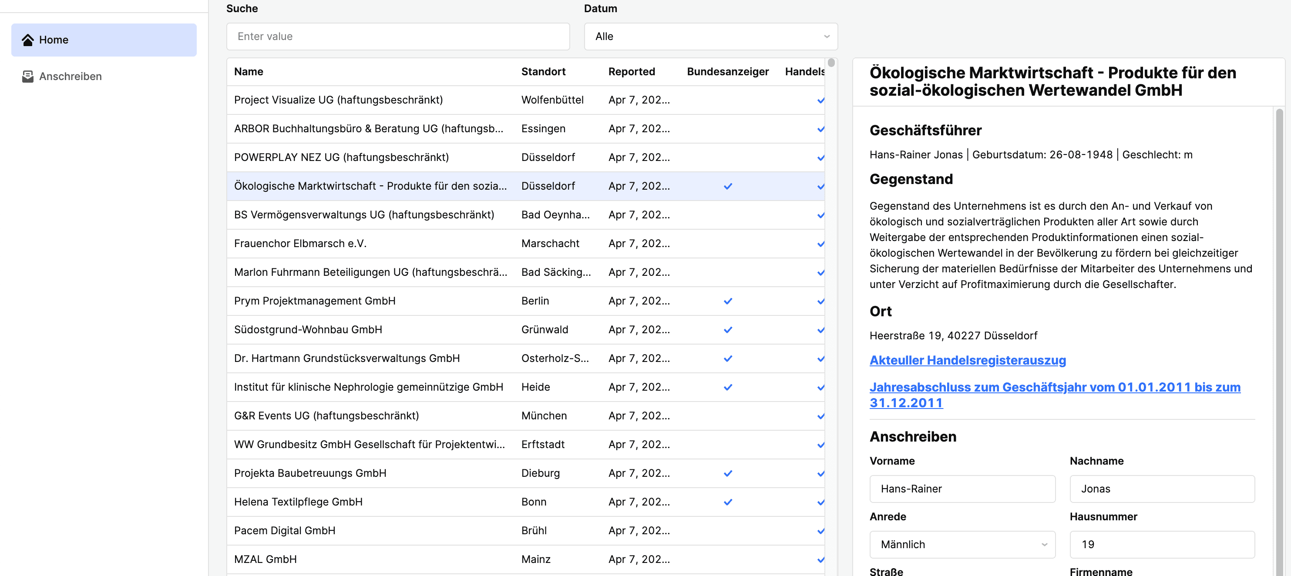Open Jahresabschluss 2011 link
Viewport: 1291px width, 576px height.
coord(1055,395)
